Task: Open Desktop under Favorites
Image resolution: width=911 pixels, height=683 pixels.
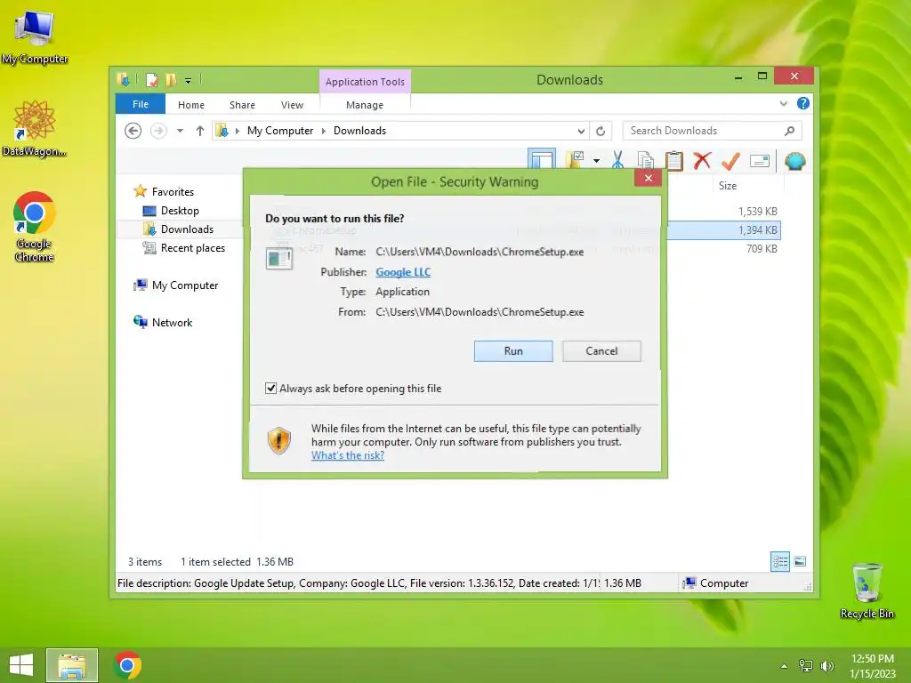Action: 180,210
